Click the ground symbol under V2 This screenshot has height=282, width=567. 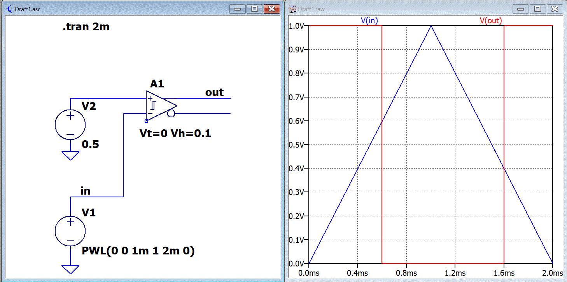(x=70, y=156)
